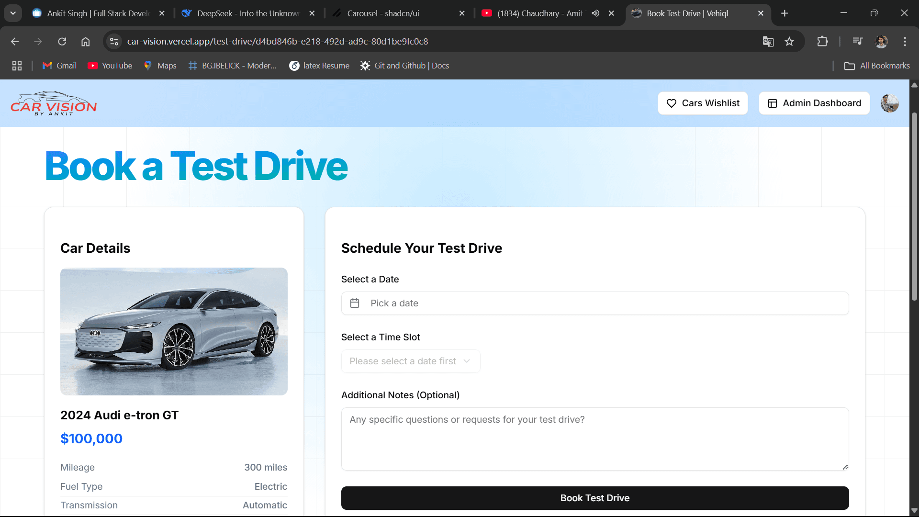Open YouTube bookmark
The image size is (919, 517).
[x=110, y=66]
